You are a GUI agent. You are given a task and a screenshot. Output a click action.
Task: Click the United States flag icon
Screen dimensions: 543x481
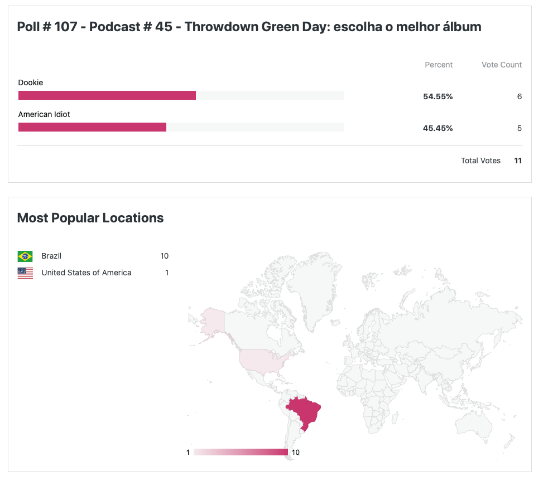[x=25, y=273]
